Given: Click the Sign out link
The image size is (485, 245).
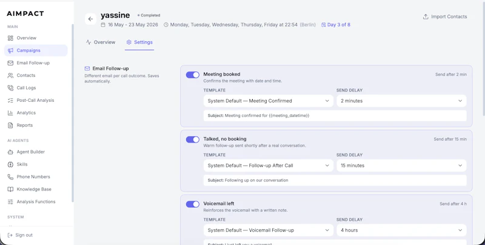Looking at the screenshot, I should tap(20, 235).
